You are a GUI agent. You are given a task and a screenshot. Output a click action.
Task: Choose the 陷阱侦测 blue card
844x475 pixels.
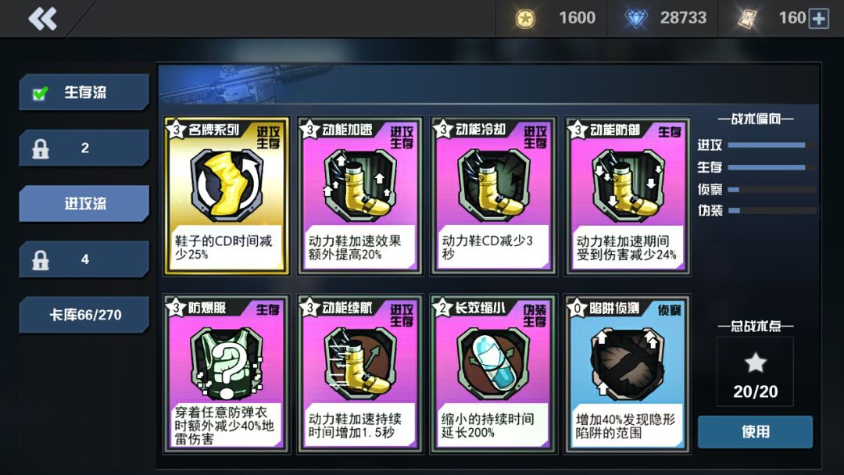click(x=627, y=374)
